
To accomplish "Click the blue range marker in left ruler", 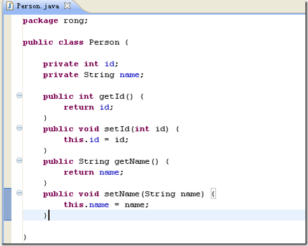I will click(8, 204).
